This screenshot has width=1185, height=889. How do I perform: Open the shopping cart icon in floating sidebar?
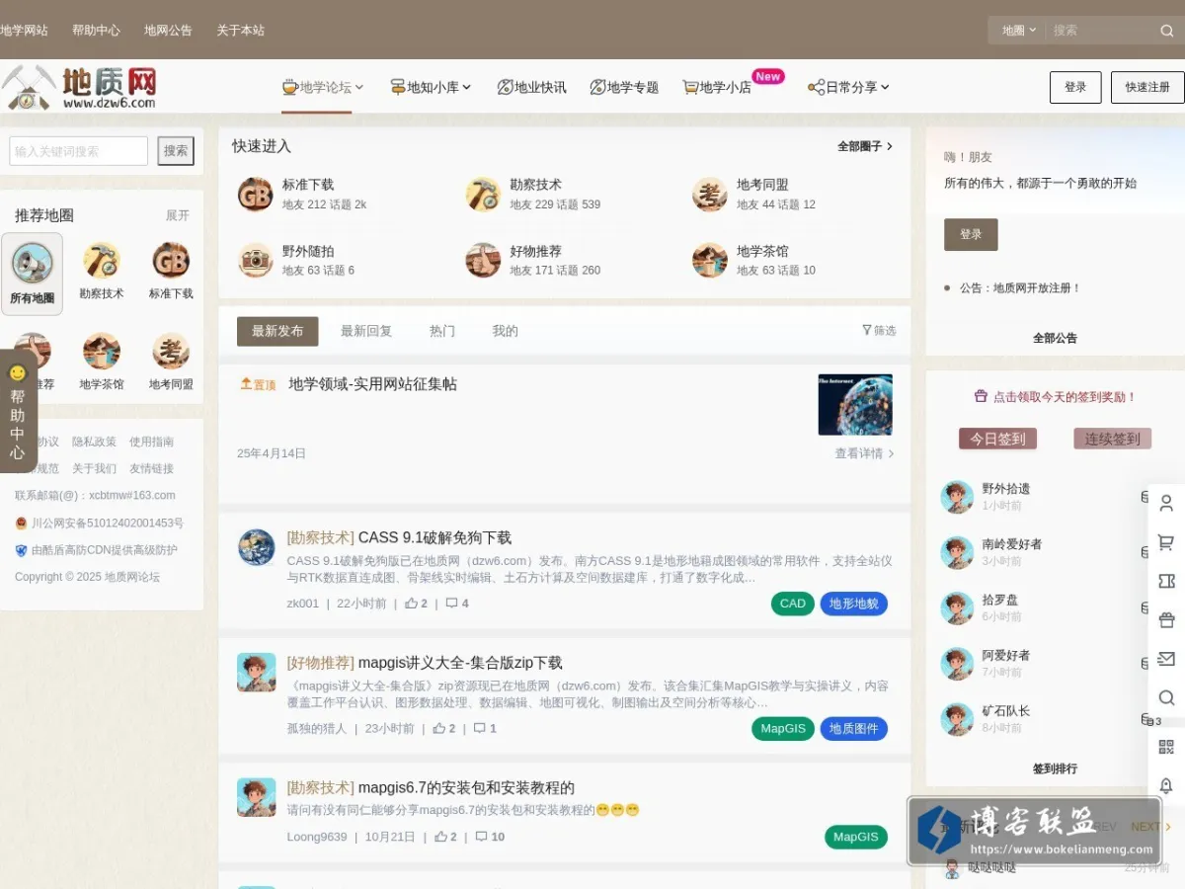1166,542
